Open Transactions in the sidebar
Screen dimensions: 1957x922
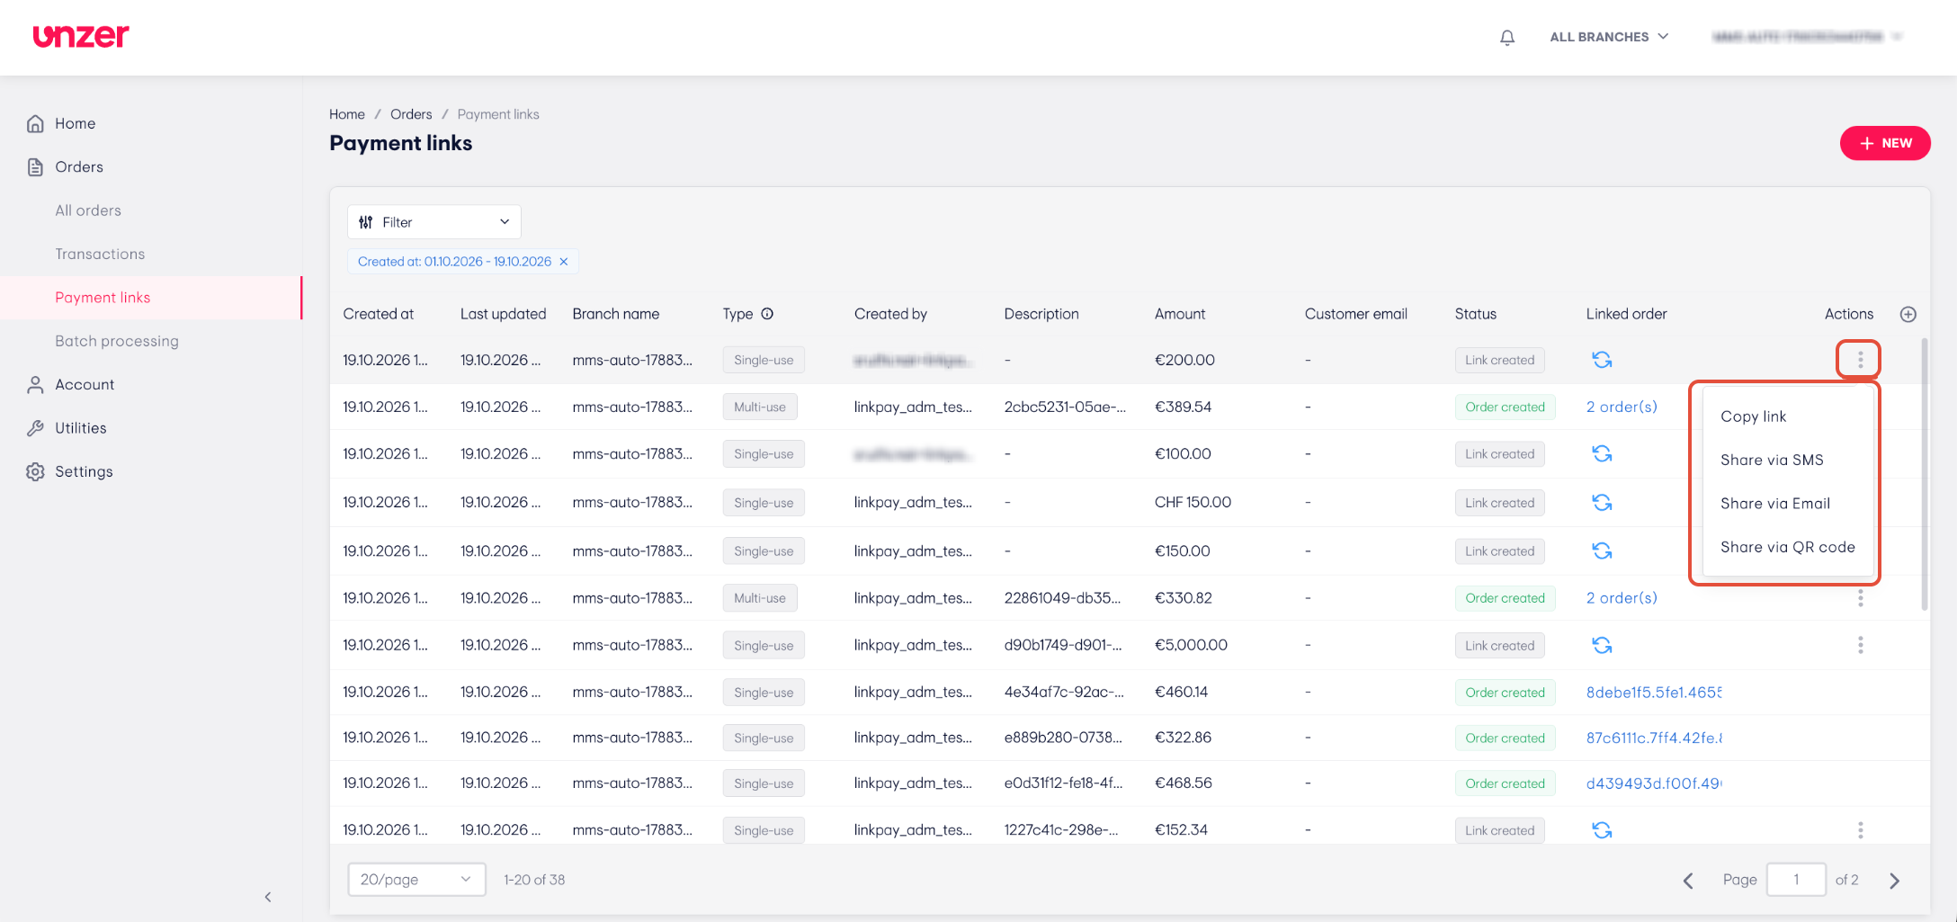point(100,254)
